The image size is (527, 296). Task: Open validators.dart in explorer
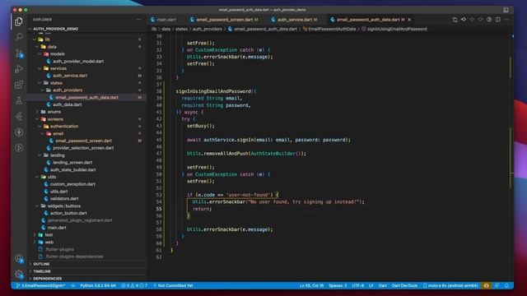[x=64, y=199]
